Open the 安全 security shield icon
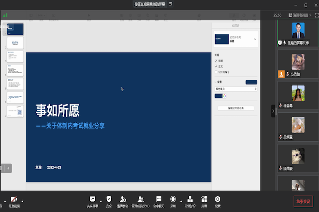This screenshot has height=212, width=319. (x=109, y=199)
